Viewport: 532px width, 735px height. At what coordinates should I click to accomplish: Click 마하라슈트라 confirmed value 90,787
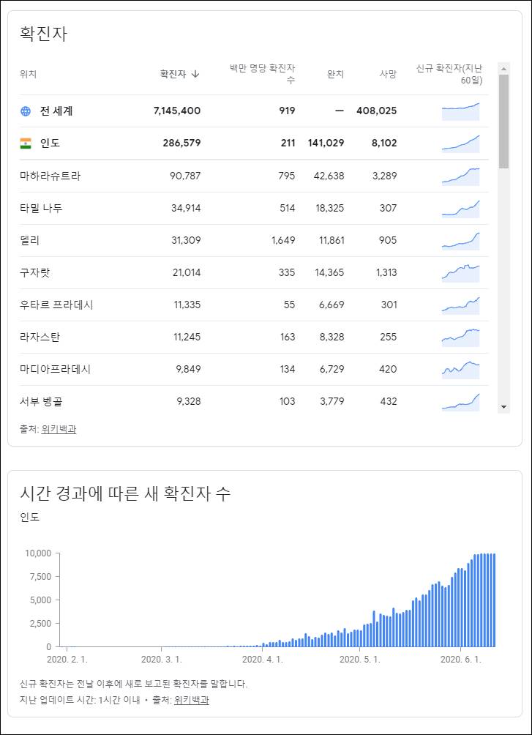(185, 176)
